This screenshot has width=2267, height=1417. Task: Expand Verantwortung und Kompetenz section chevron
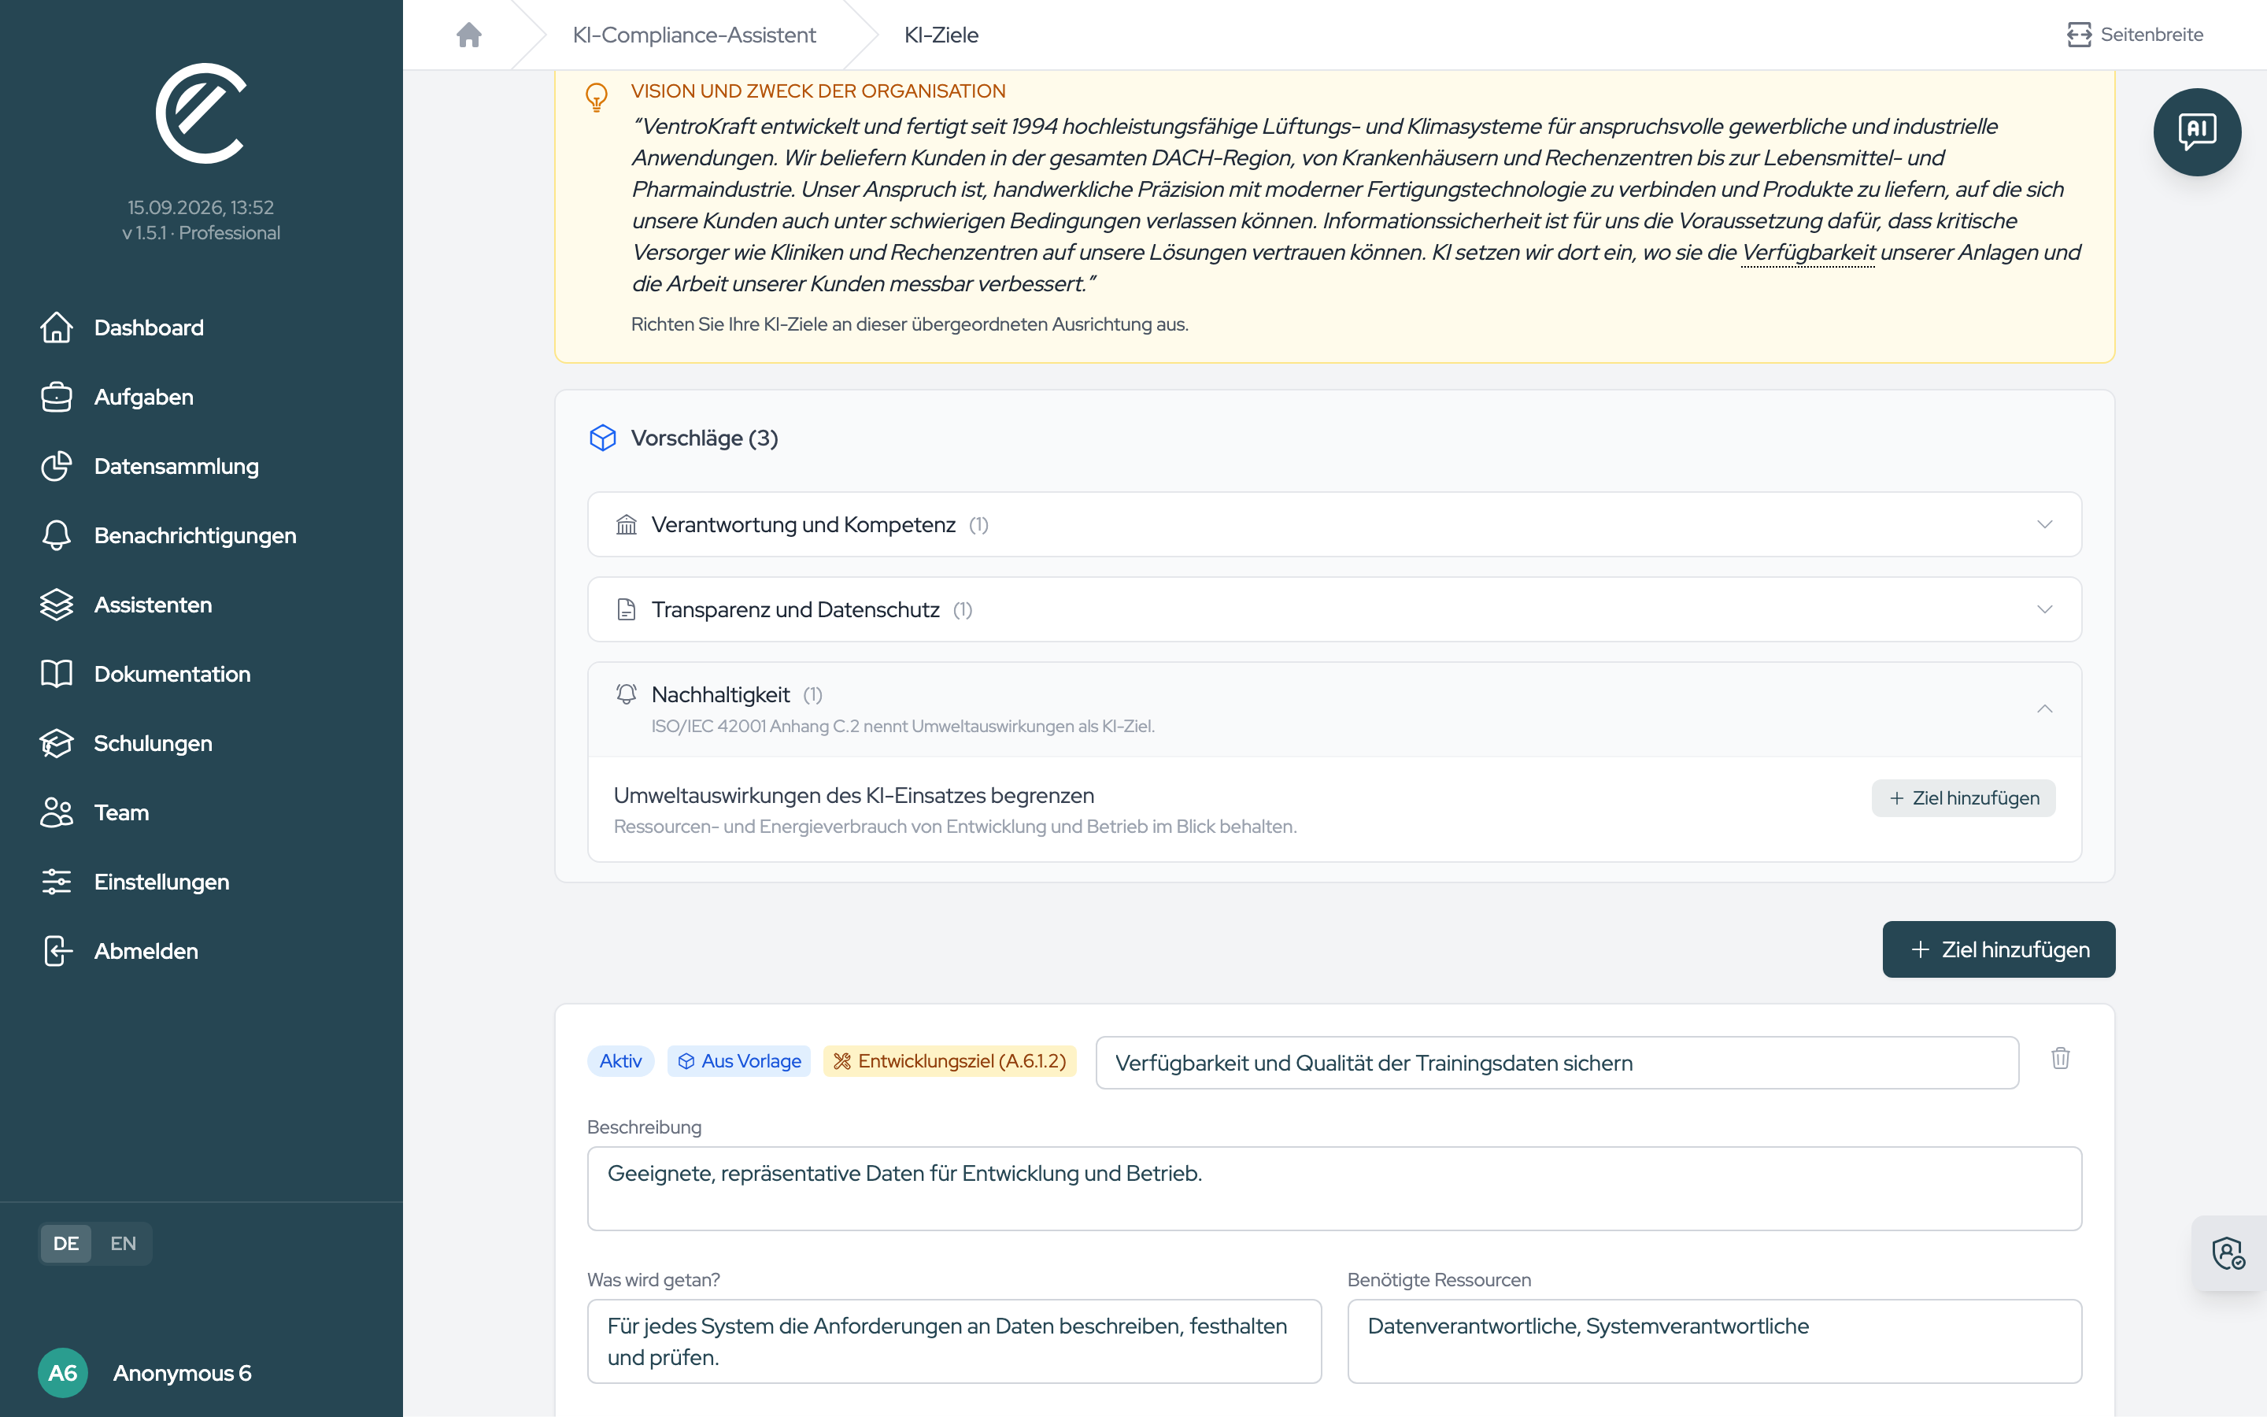point(2044,525)
